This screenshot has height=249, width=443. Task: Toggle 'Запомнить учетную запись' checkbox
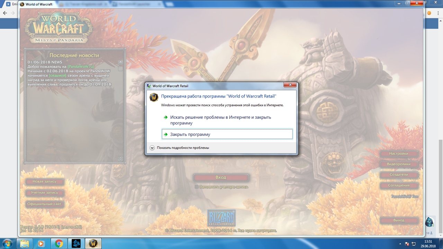coord(197,187)
